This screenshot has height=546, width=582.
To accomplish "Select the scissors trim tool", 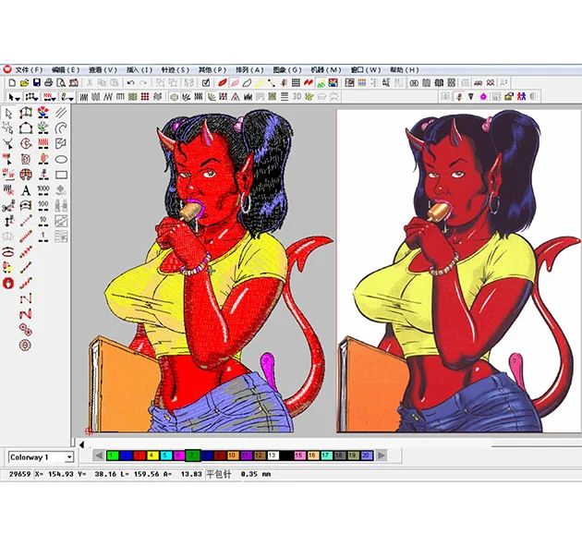I will coord(8,206).
